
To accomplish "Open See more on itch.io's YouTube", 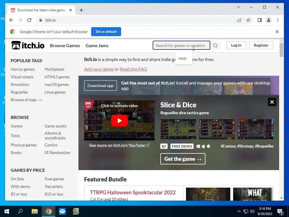I will coord(119,146).
